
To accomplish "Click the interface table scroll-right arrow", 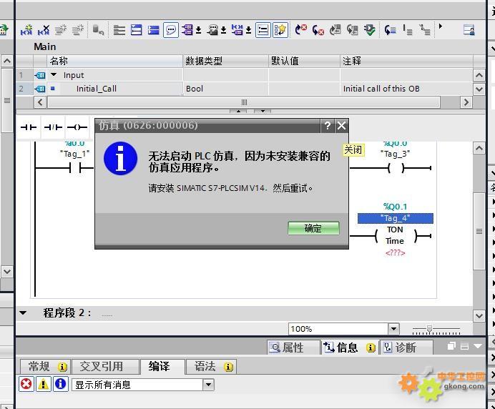I will tap(466, 102).
